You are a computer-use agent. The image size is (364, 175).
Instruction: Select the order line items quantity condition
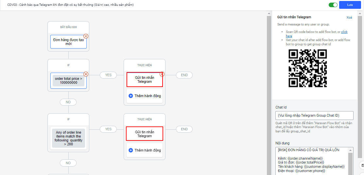pyautogui.click(x=68, y=138)
